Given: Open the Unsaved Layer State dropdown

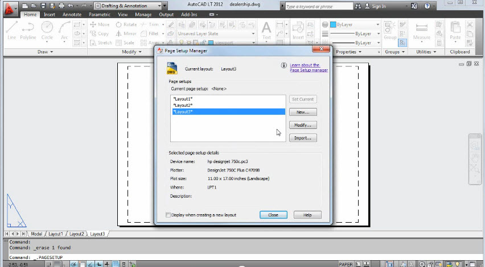Looking at the screenshot, I should (216, 34).
